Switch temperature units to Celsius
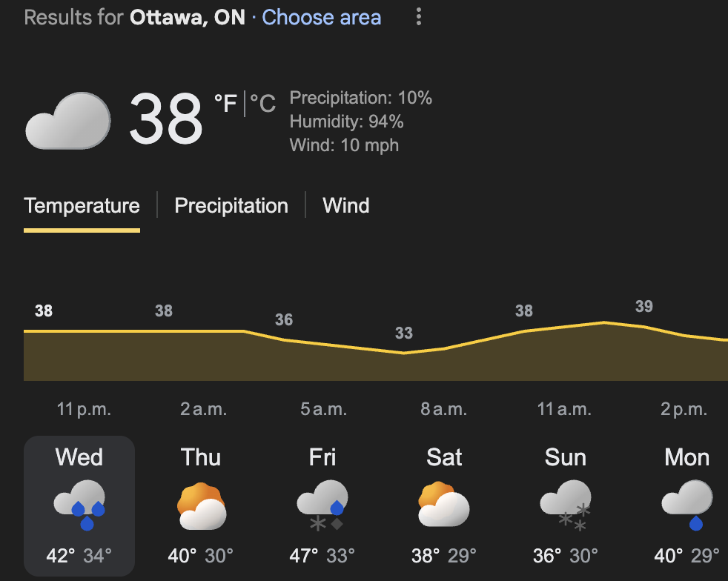 coord(262,104)
